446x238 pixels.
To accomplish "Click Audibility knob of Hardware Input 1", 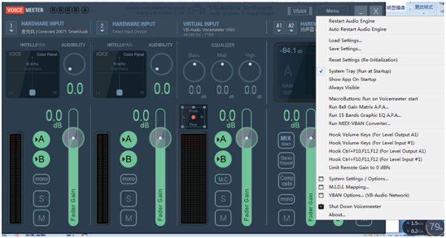I will (75, 64).
